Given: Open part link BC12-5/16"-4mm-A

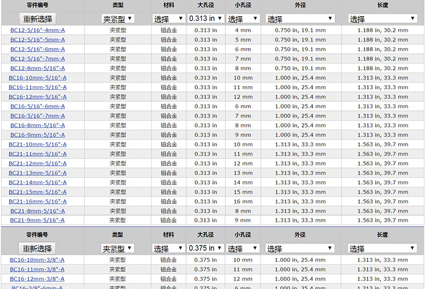Looking at the screenshot, I should (x=38, y=30).
